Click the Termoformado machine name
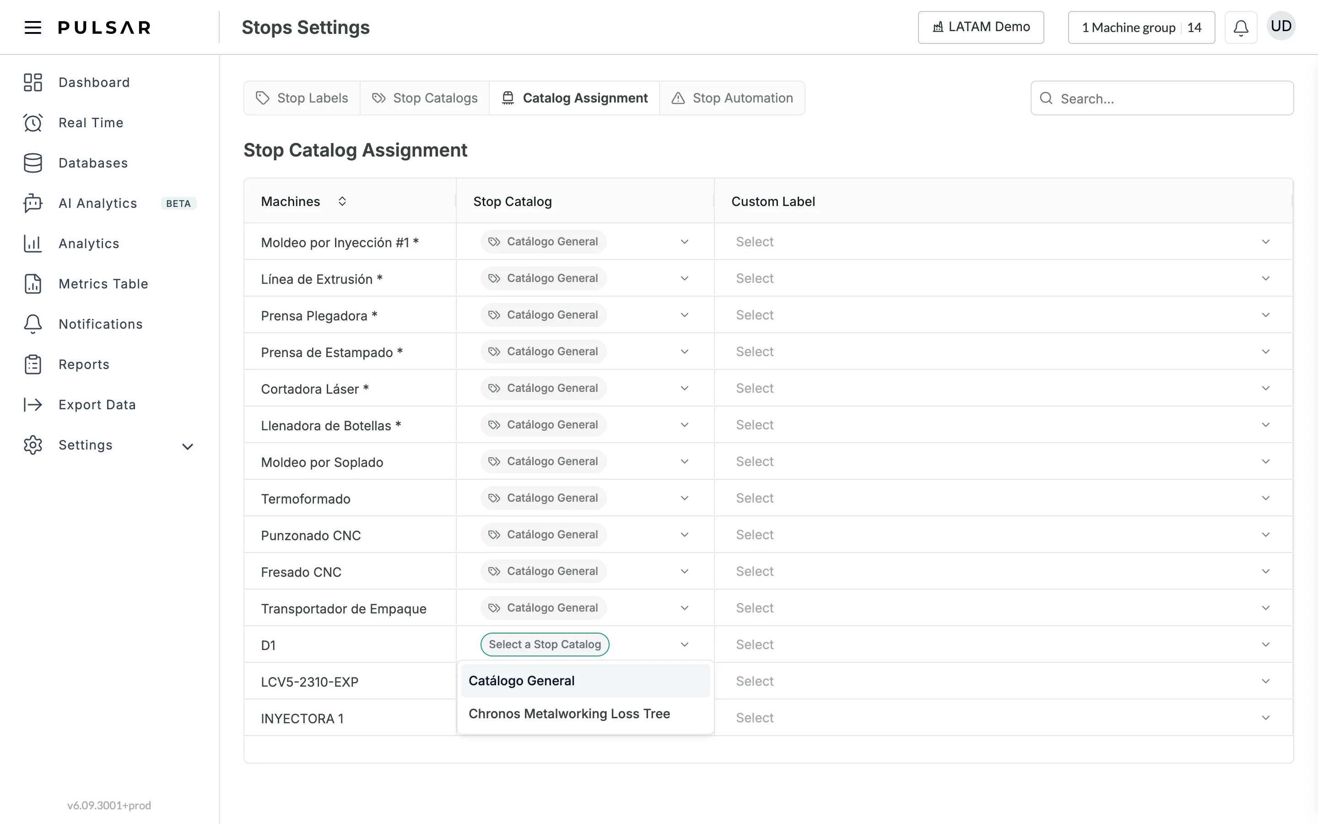 click(306, 499)
